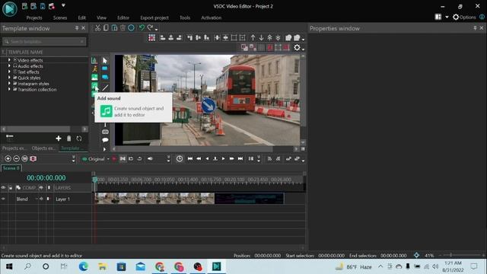Click the Add sound green music icon
Image resolution: width=487 pixels, height=274 pixels.
94,85
